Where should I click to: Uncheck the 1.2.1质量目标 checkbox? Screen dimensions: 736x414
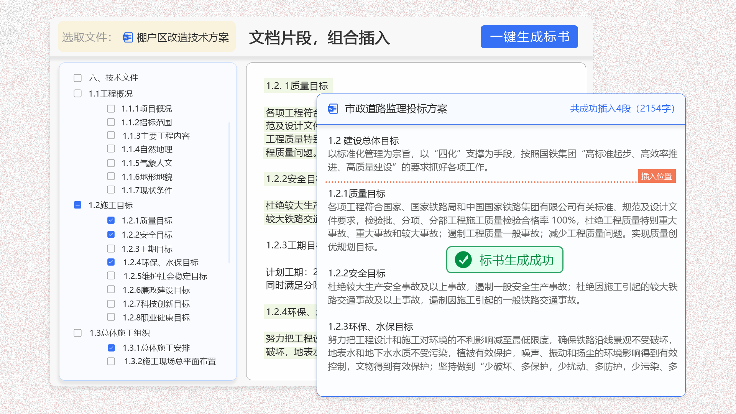point(111,220)
